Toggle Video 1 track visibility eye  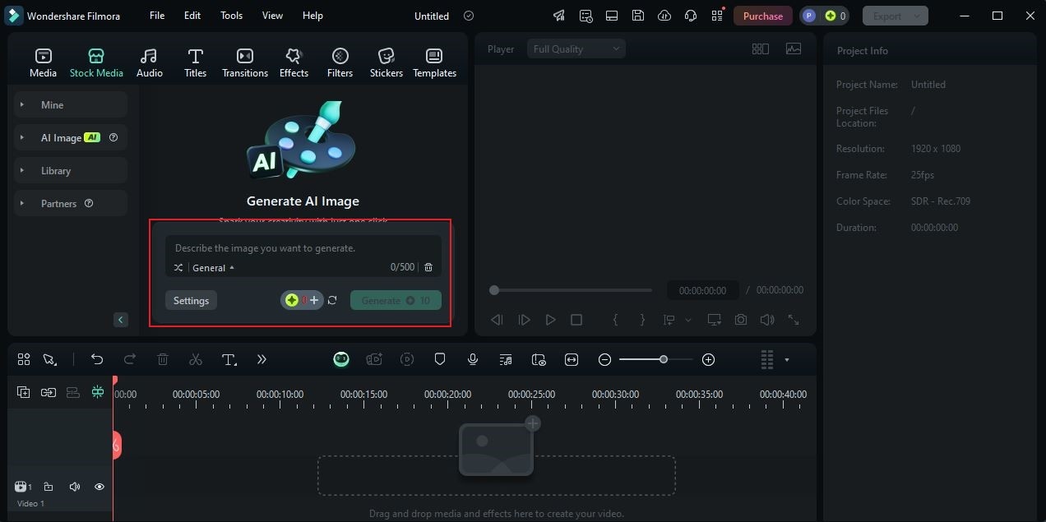tap(100, 487)
